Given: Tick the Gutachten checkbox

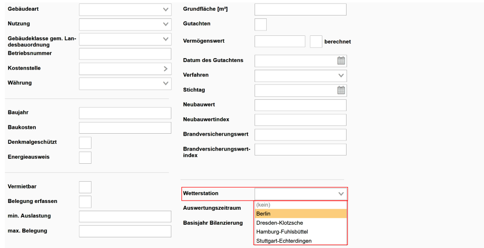Looking at the screenshot, I should point(260,24).
